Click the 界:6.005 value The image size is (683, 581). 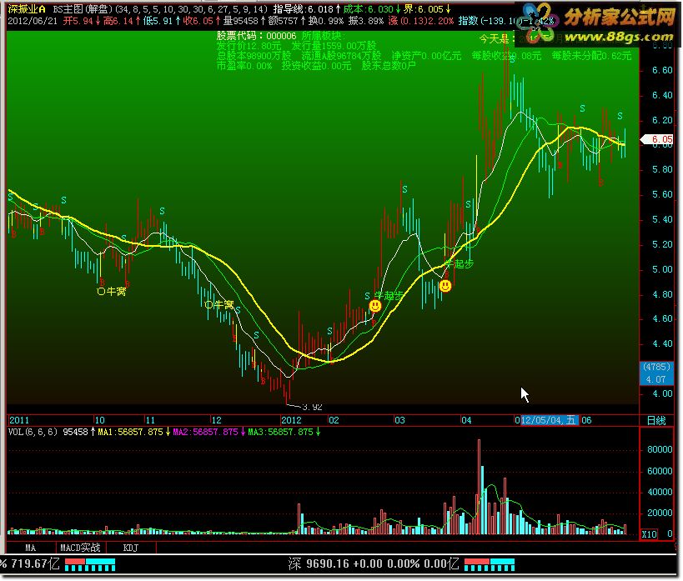426,9
